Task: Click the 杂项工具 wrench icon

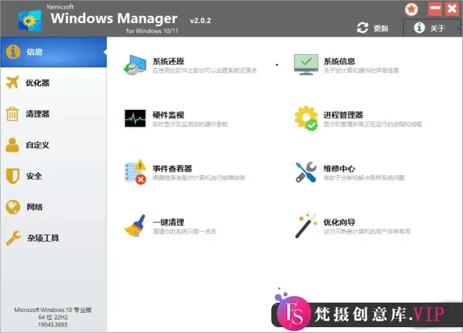Action: (x=13, y=238)
